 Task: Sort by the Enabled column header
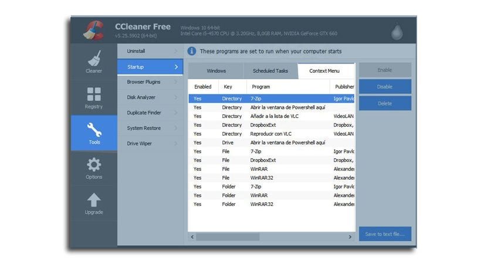[x=204, y=87]
